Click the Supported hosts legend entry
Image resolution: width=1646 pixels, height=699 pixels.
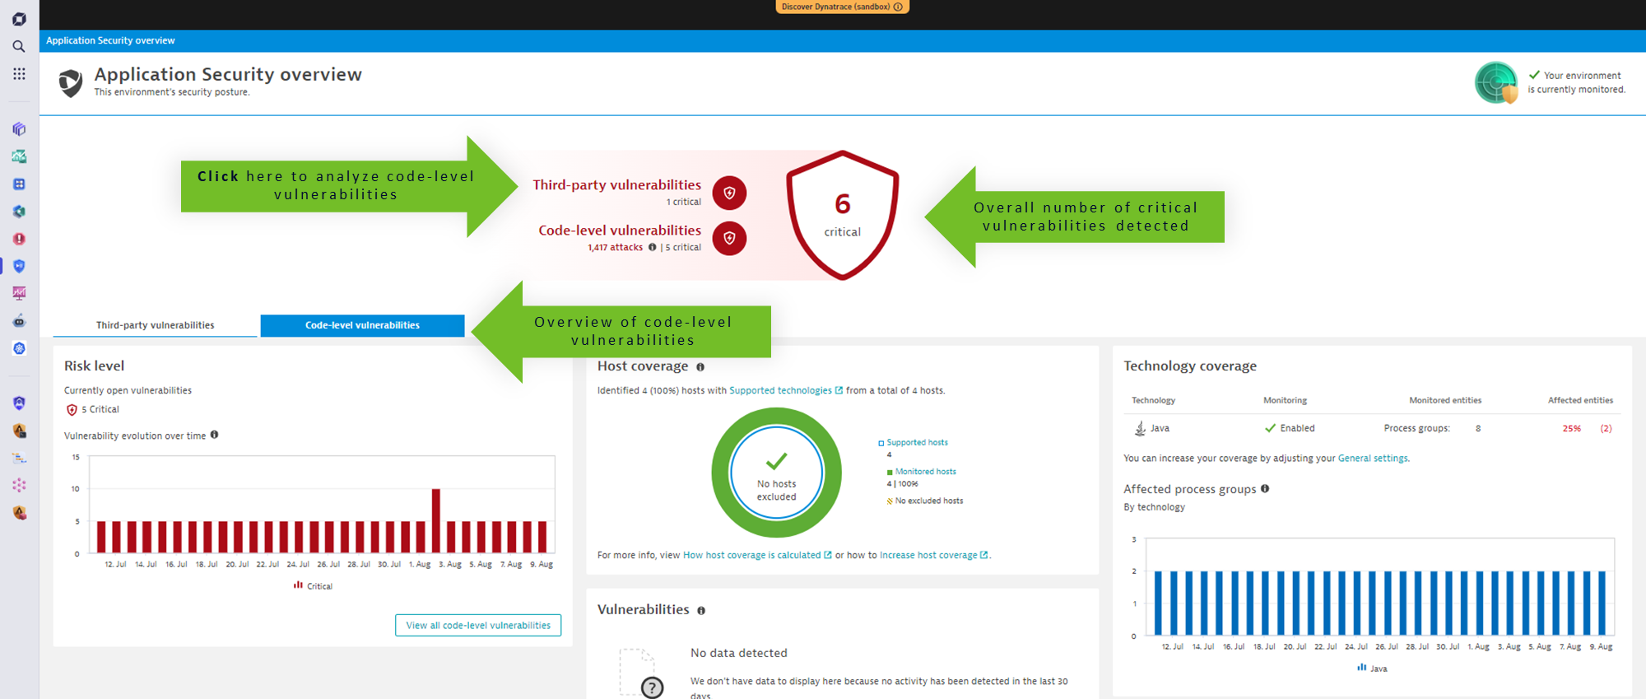pyautogui.click(x=913, y=442)
